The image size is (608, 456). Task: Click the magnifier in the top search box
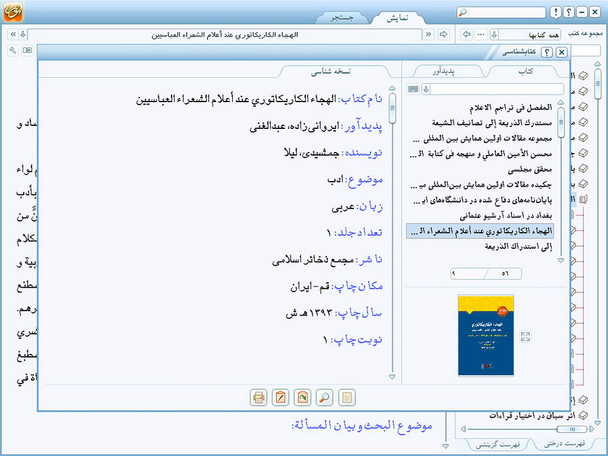click(x=463, y=12)
